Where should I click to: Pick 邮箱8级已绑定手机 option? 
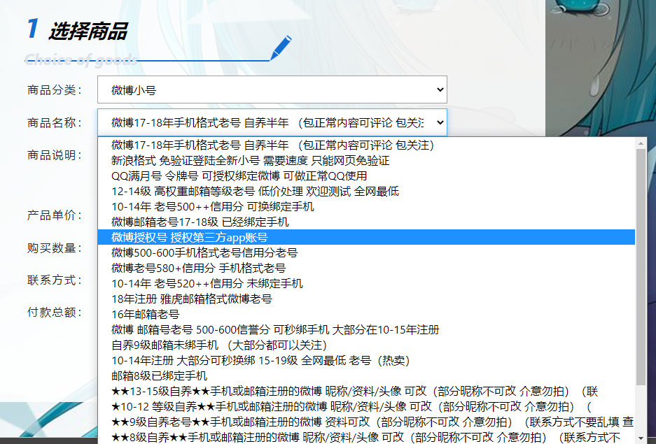coord(366,376)
